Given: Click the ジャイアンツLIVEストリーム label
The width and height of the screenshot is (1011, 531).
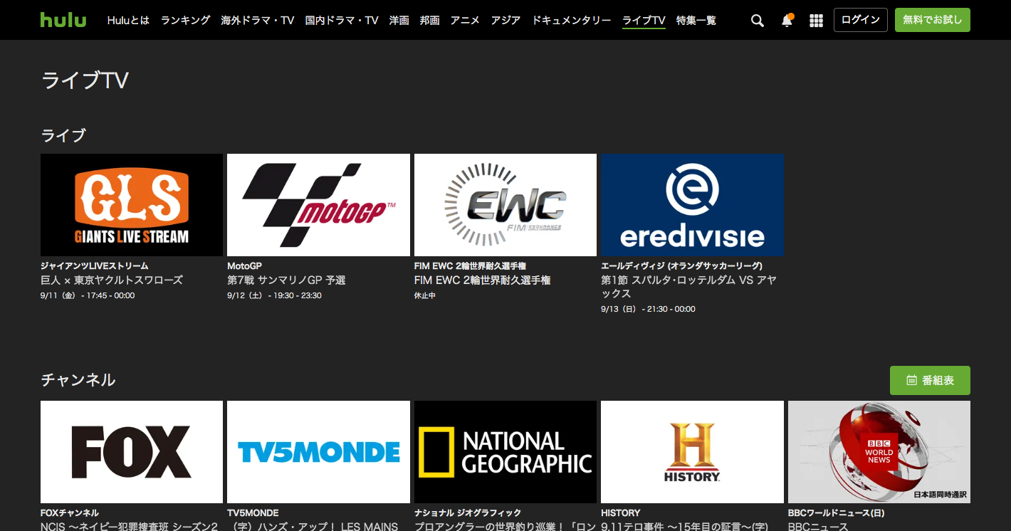Looking at the screenshot, I should (x=95, y=265).
